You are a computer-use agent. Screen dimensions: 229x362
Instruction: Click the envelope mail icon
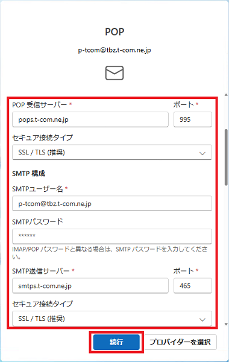[114, 73]
